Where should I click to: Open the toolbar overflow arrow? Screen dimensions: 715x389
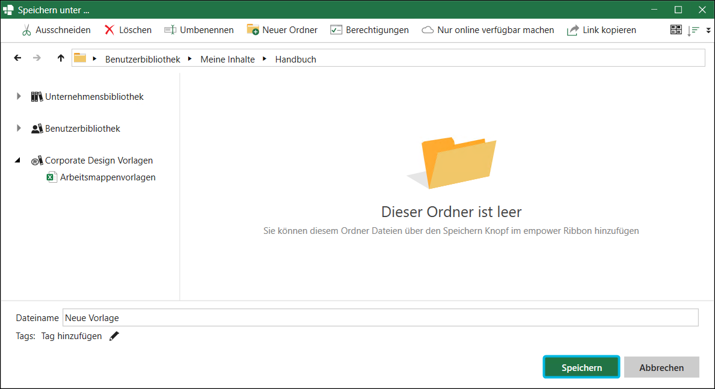point(708,31)
